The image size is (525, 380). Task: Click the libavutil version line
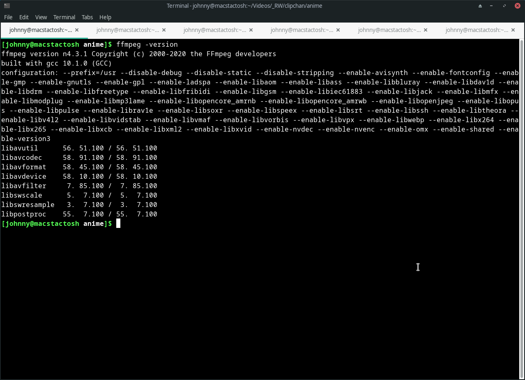tap(79, 148)
